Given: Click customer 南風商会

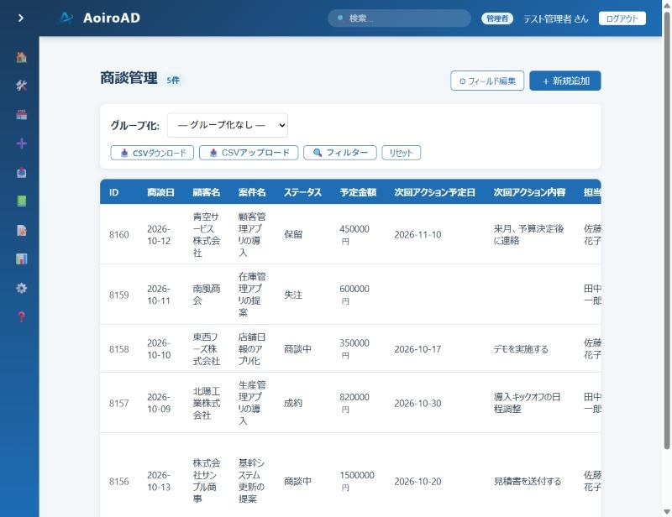Looking at the screenshot, I should [x=207, y=295].
